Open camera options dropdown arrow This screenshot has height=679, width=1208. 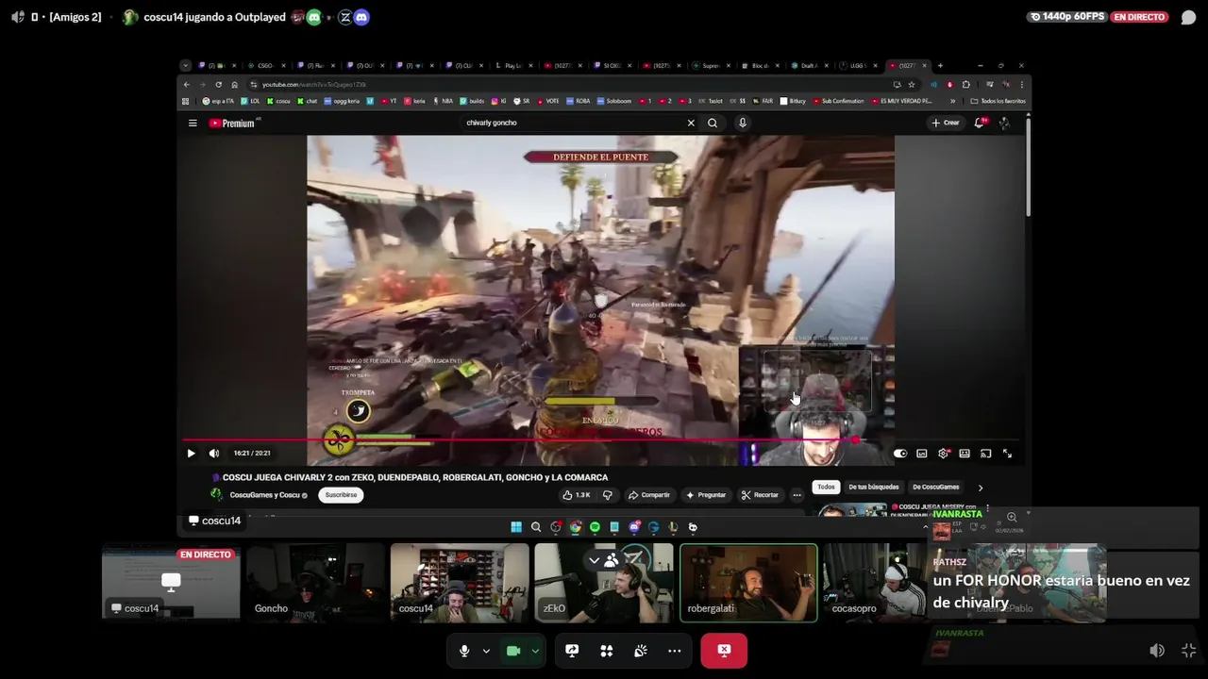pyautogui.click(x=535, y=651)
